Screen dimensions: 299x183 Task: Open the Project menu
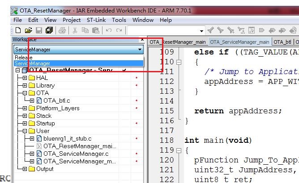point(72,20)
